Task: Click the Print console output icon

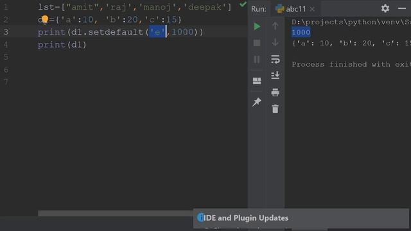Action: (x=275, y=92)
